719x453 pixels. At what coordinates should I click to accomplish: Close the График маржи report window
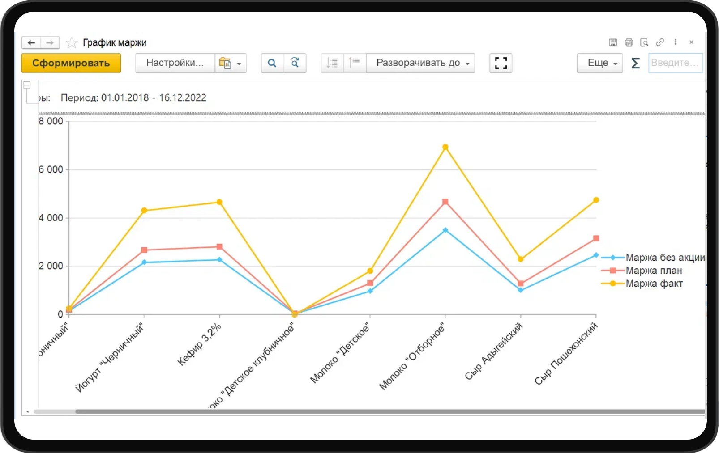pos(691,42)
